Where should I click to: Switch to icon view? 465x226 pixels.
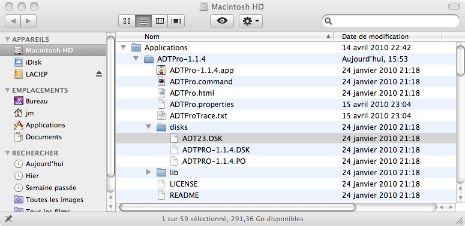click(x=127, y=21)
